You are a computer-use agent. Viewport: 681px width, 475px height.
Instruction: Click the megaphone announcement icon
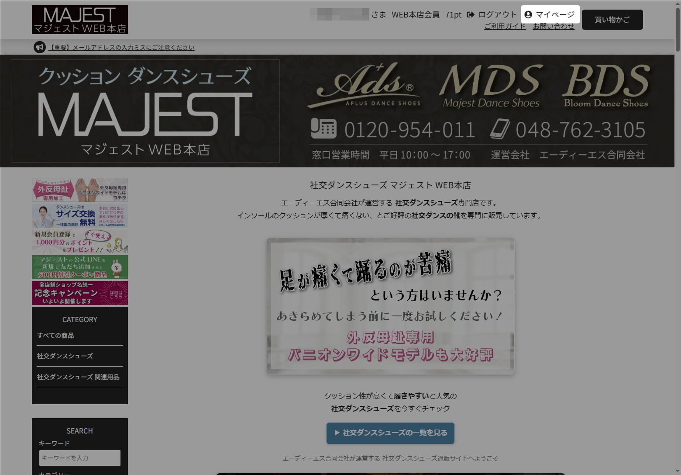[40, 47]
